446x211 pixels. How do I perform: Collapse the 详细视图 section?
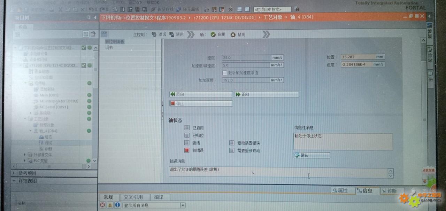tap(14, 181)
